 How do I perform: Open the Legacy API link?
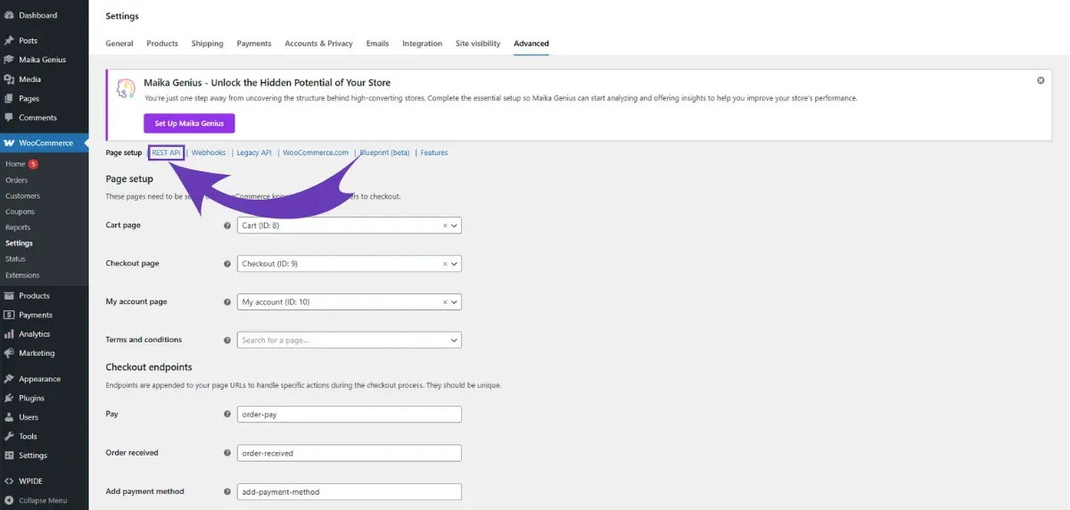tap(254, 152)
